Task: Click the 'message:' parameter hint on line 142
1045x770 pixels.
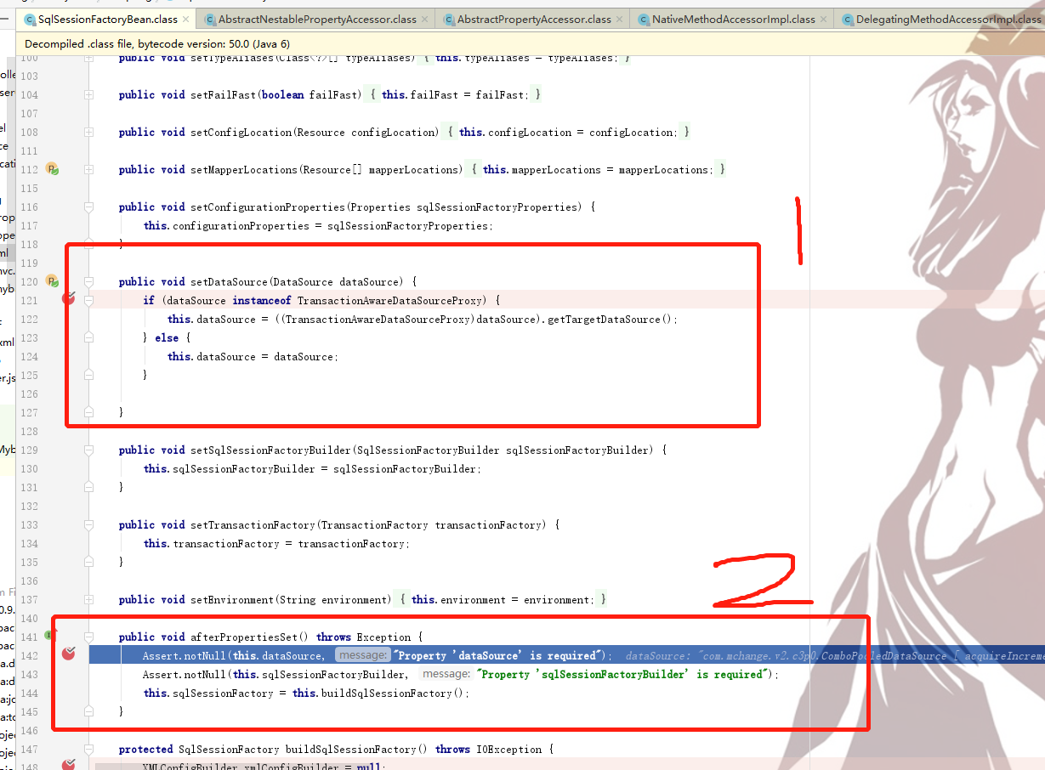Action: [x=362, y=655]
